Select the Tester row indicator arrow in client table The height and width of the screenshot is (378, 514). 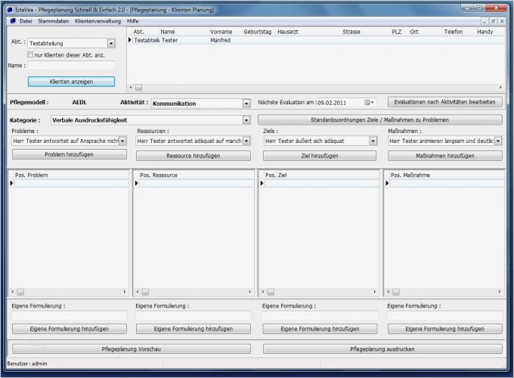coord(130,40)
